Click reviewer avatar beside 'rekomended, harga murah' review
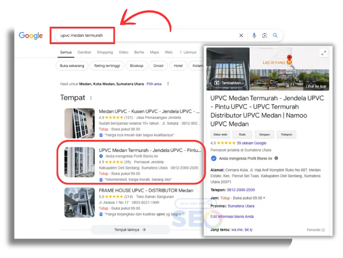Viewport: 343px width, 258px height. 101,180
